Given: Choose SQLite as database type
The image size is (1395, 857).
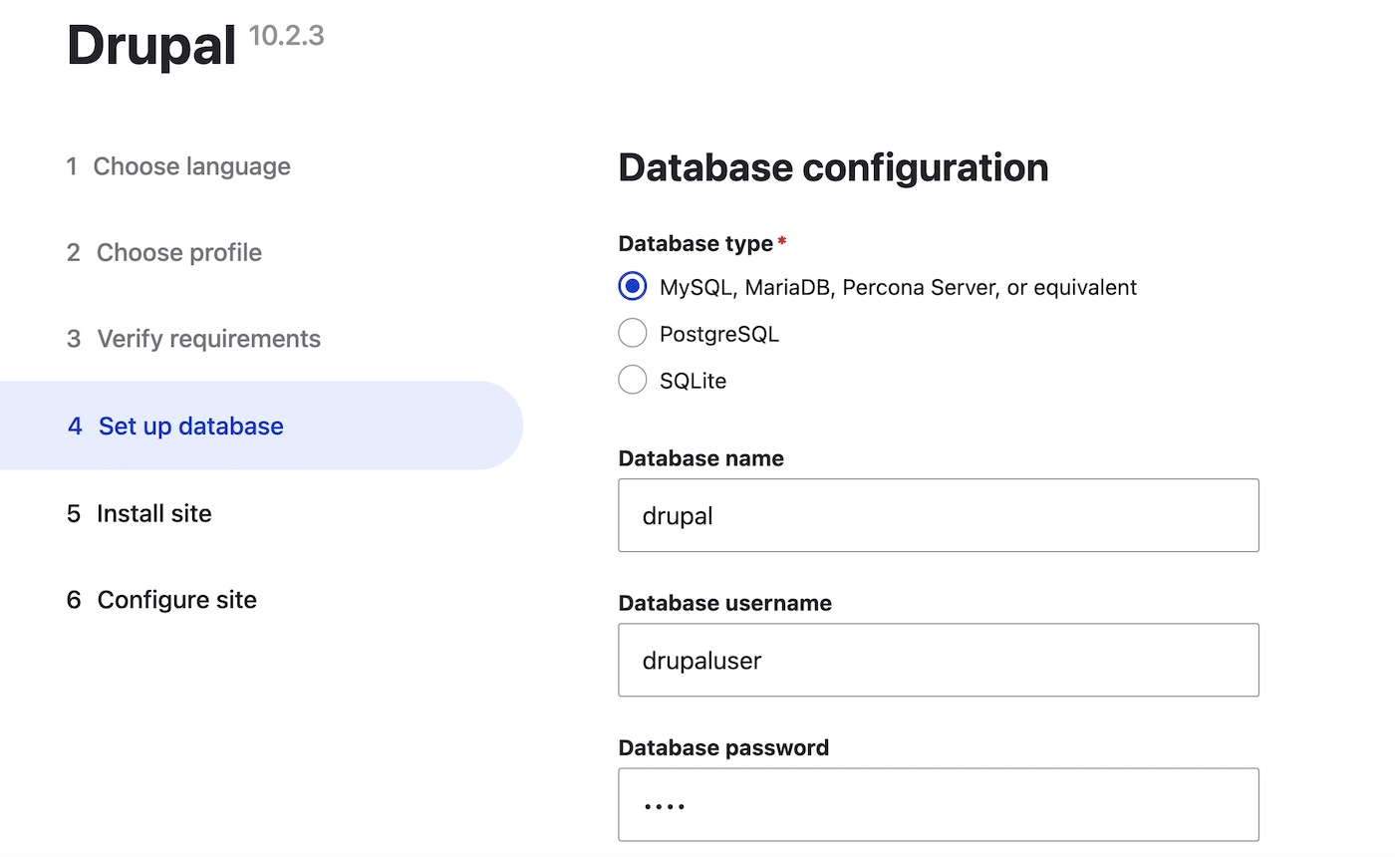Looking at the screenshot, I should pos(633,380).
